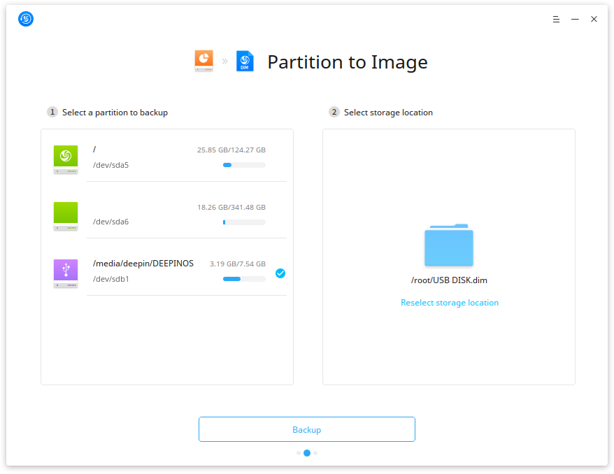Click Select storage location heading
The image size is (614, 474).
pos(388,113)
